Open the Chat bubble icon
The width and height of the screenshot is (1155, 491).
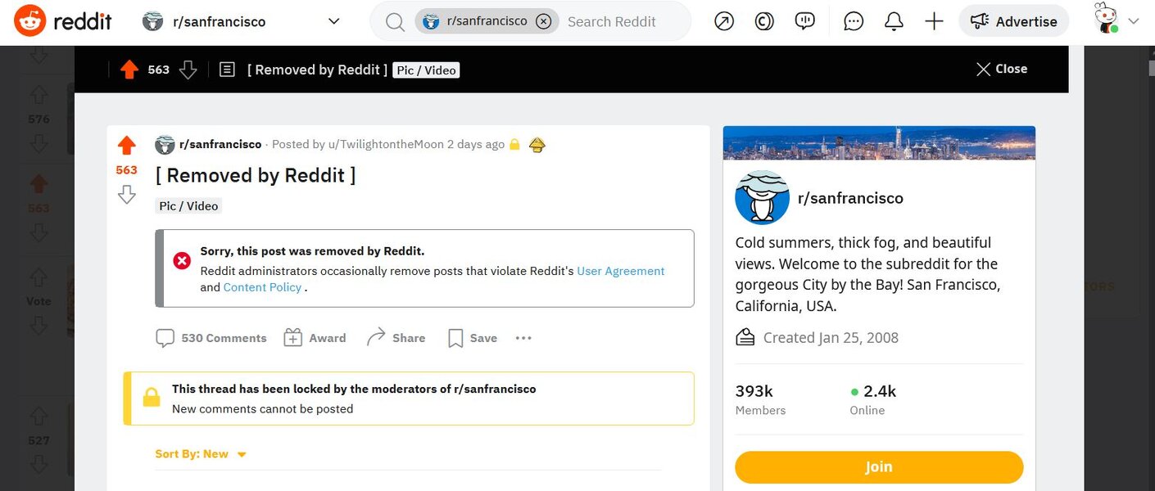pos(854,21)
